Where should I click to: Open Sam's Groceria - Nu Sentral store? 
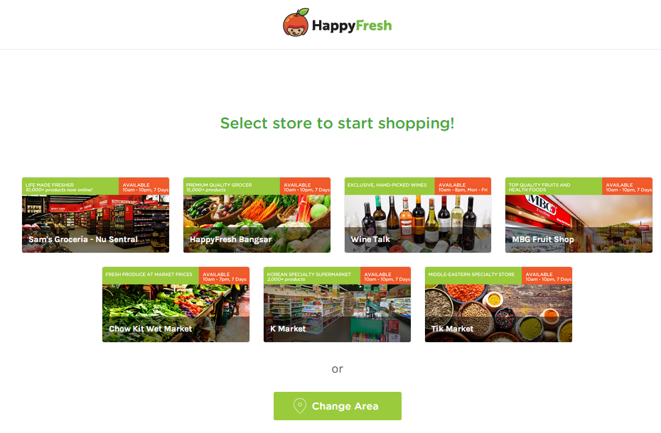(96, 215)
